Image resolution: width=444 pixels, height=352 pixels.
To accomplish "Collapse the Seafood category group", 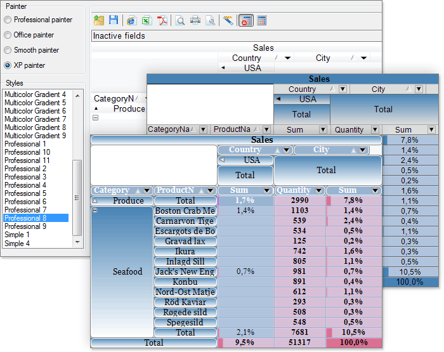I will click(x=95, y=210).
